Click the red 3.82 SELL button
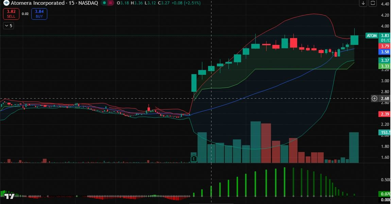The image size is (391, 204). tap(11, 14)
